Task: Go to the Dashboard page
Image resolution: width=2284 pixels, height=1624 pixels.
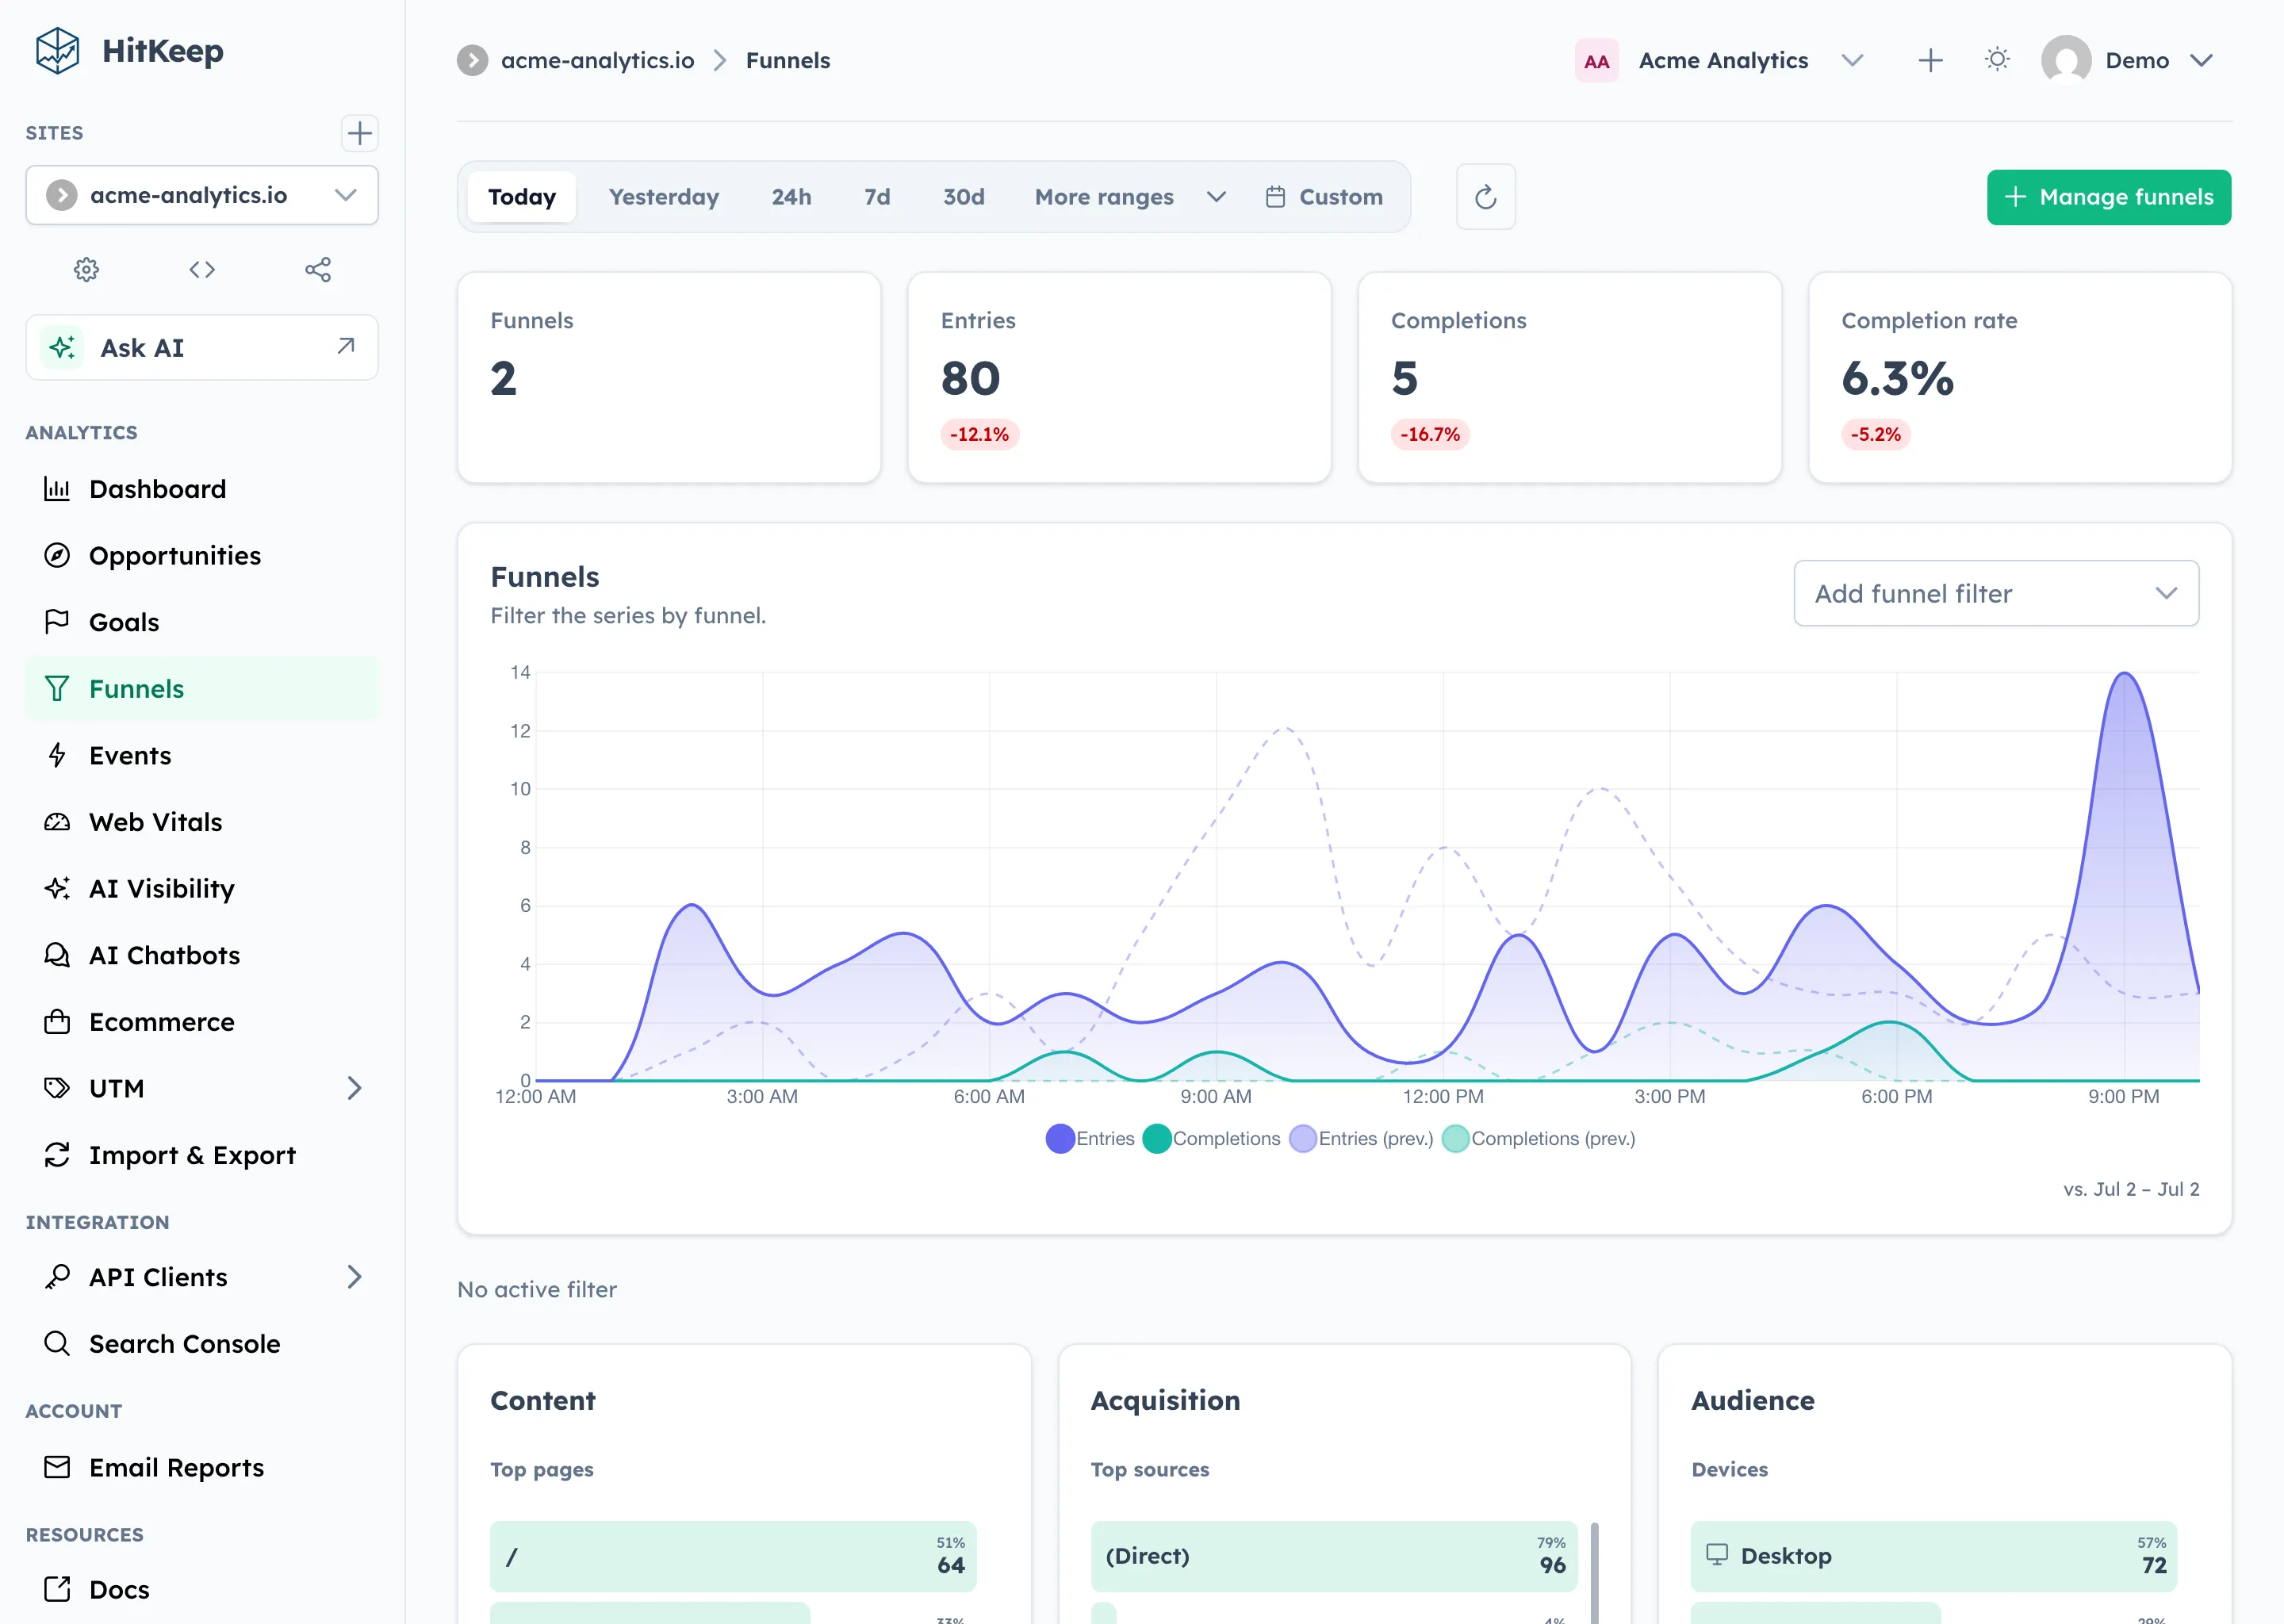Action: point(202,488)
